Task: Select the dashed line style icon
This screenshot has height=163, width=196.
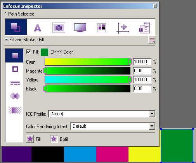Action: 15,83
